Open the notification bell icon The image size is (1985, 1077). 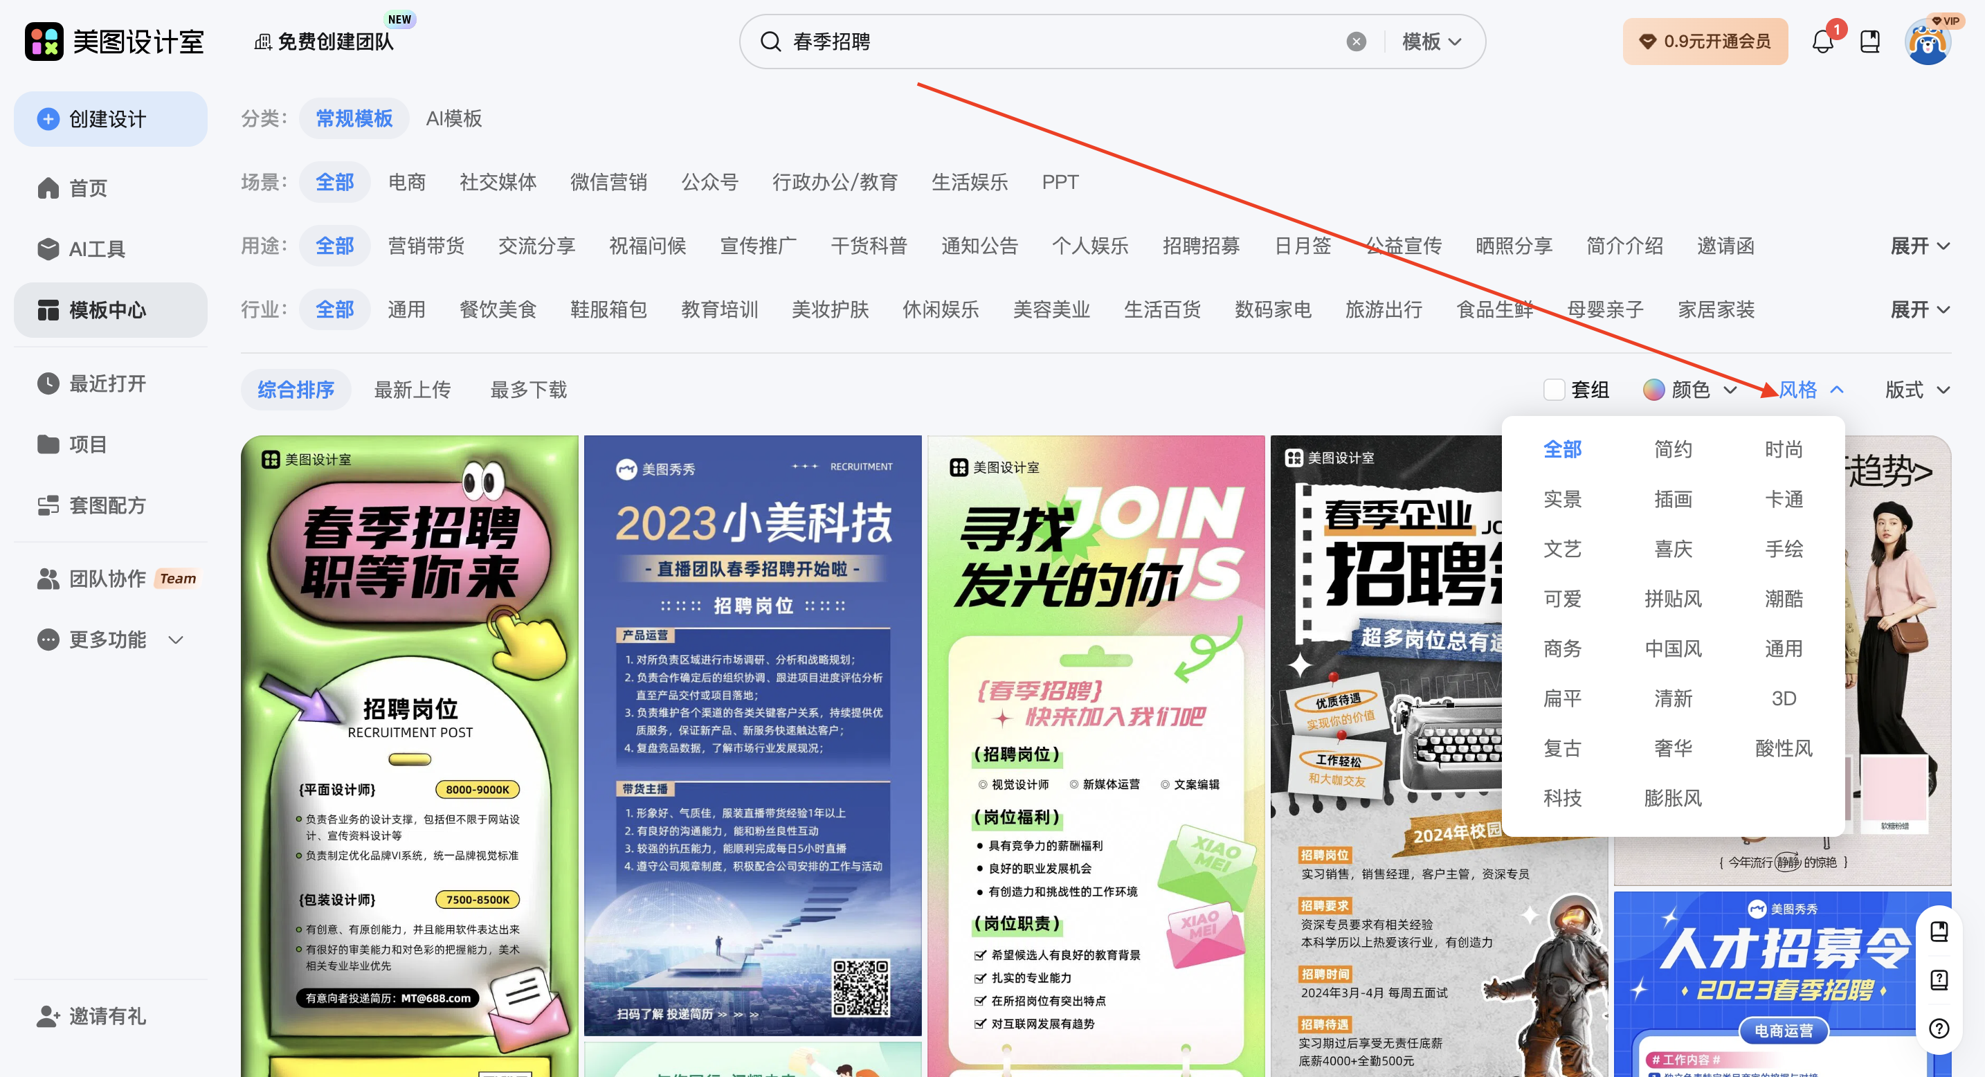pos(1822,41)
